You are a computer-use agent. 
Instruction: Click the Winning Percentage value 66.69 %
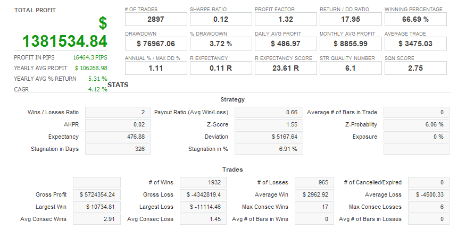tap(415, 19)
